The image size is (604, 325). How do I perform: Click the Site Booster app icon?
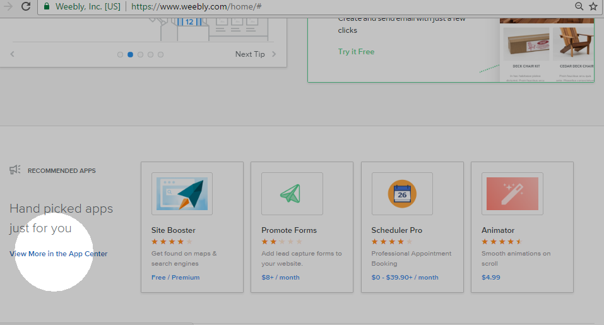[182, 194]
